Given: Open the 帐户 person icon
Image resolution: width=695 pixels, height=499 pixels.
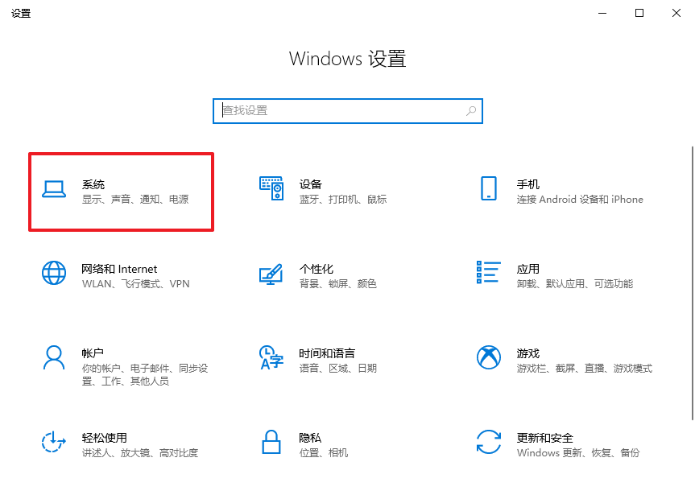Looking at the screenshot, I should pyautogui.click(x=53, y=357).
